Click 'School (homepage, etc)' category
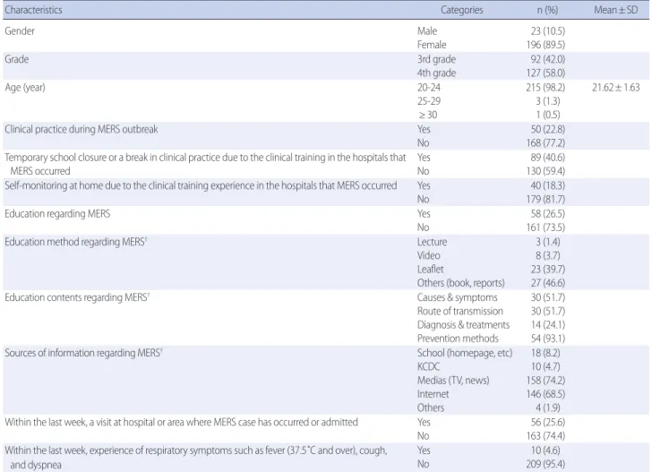The image size is (652, 472). 465,353
